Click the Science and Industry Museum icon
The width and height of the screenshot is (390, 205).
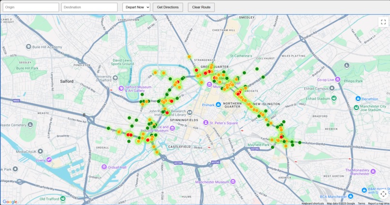point(172,128)
